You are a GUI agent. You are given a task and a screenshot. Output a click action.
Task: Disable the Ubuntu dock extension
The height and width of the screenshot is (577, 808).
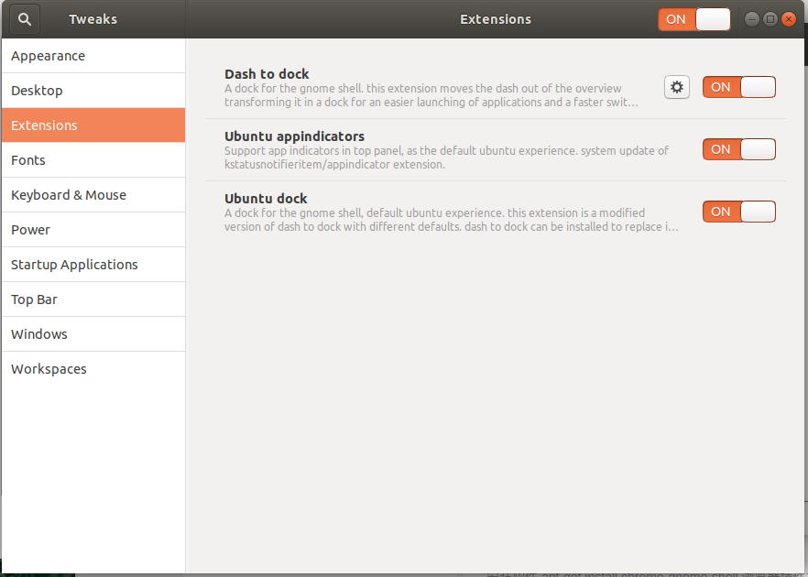click(x=738, y=211)
